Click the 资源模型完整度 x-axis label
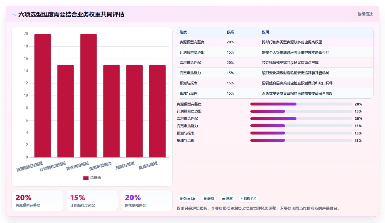The height and width of the screenshot is (223, 385). coord(30,166)
